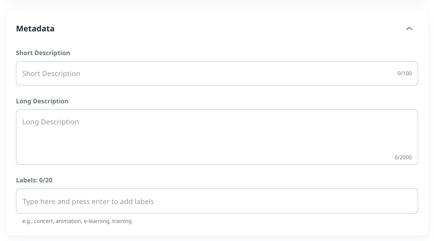Click the Long Description field label
The image size is (434, 241).
(x=42, y=101)
